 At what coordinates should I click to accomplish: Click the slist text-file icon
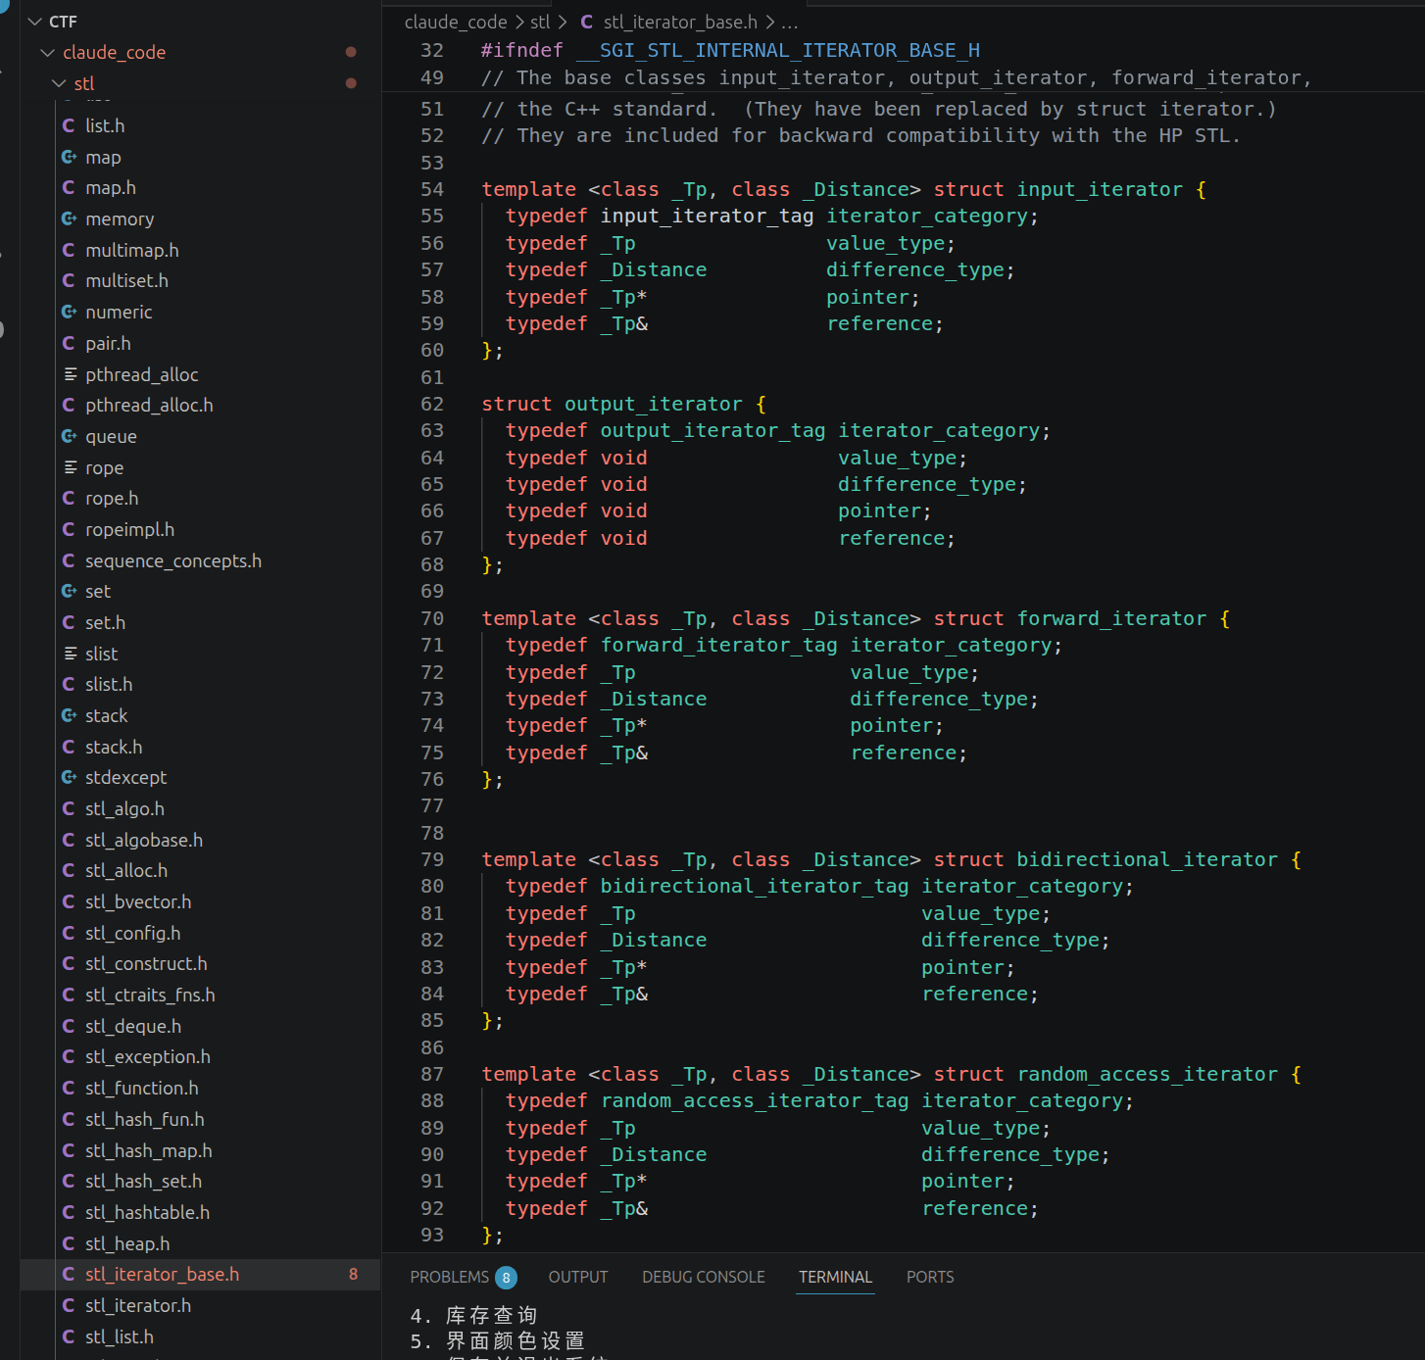[70, 654]
